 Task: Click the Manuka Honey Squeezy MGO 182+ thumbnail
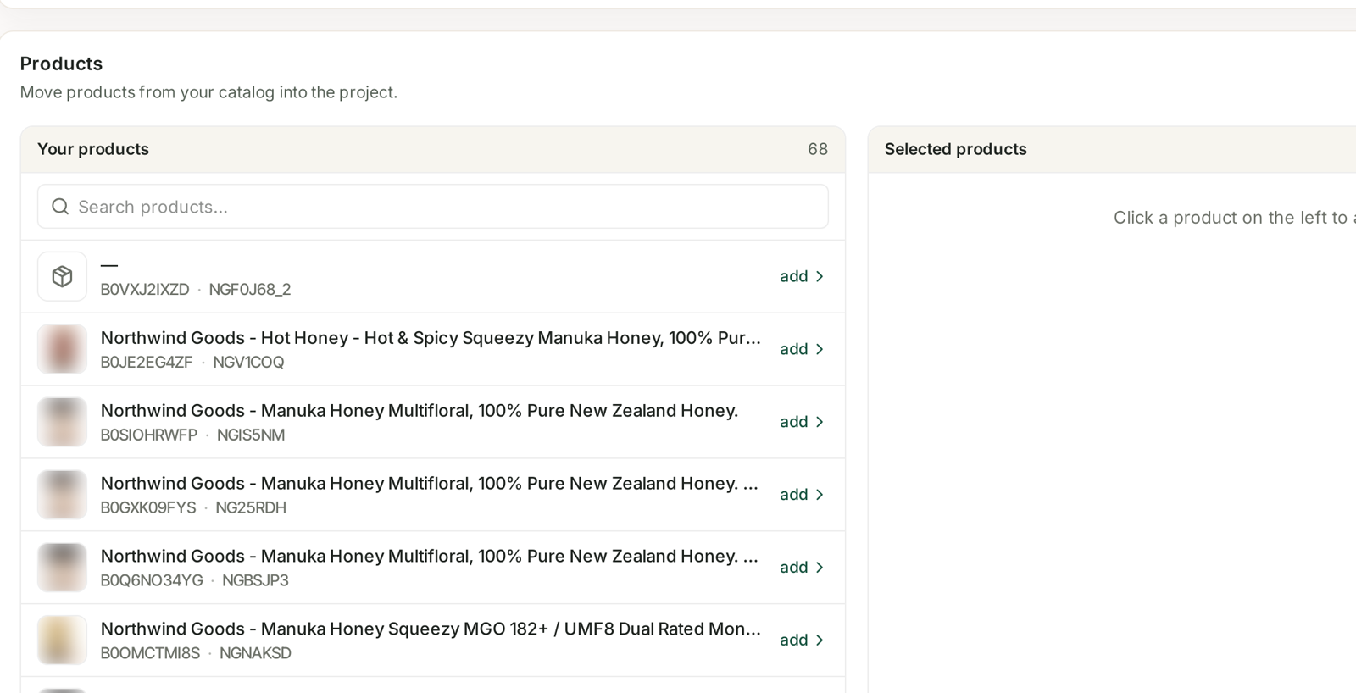pyautogui.click(x=62, y=640)
